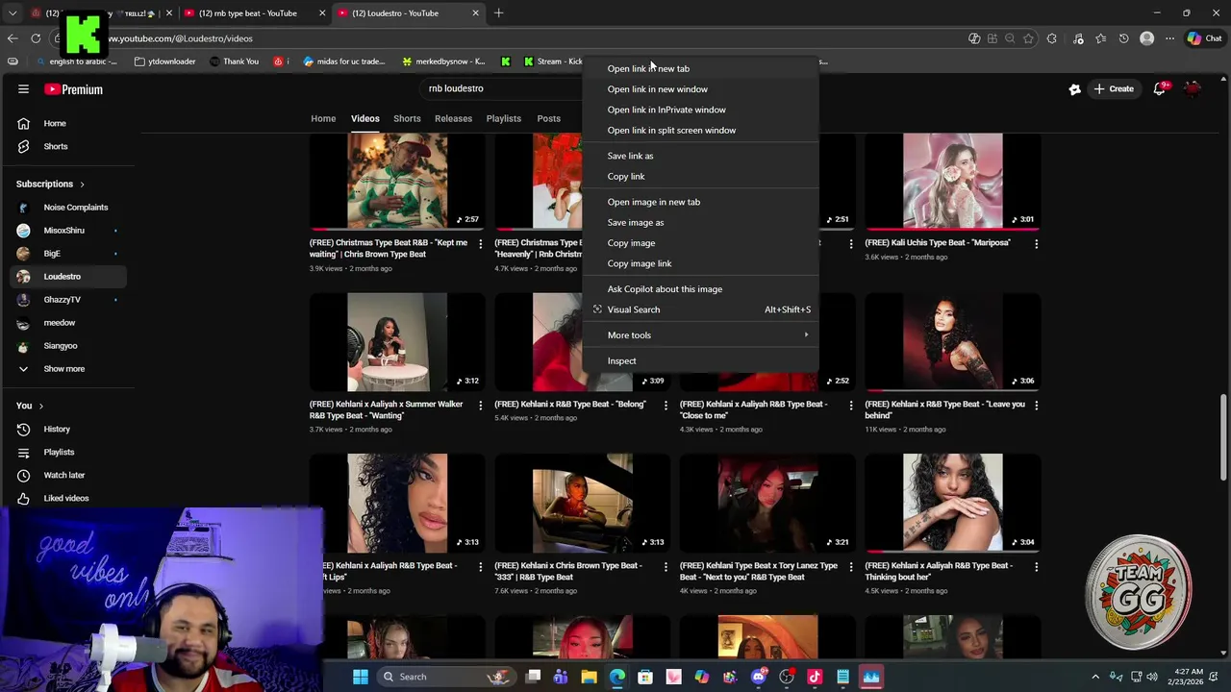
Task: Open Playlists in the You section
Action: (x=67, y=452)
